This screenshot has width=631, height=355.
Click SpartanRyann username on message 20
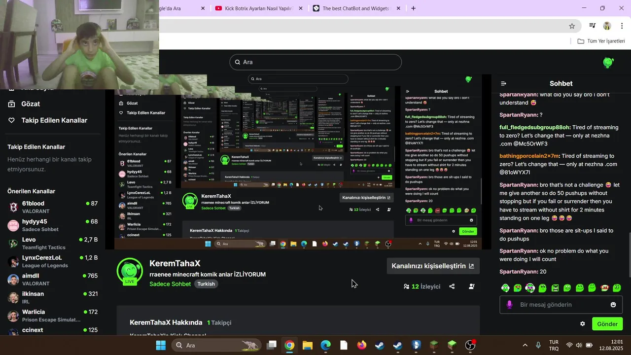tap(519, 272)
